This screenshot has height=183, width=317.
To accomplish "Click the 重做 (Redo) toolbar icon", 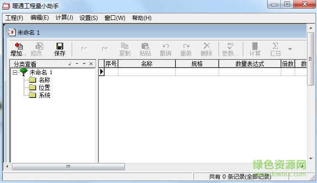I will (x=186, y=49).
